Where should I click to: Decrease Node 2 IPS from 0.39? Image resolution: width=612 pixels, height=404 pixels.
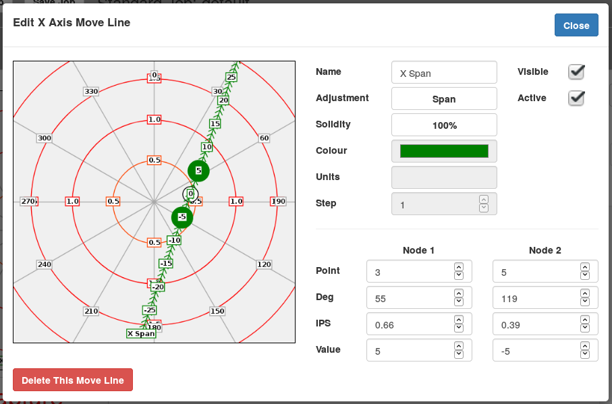585,326
